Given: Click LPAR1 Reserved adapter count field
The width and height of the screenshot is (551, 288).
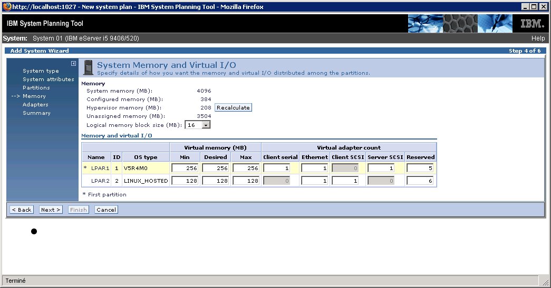Looking at the screenshot, I should pyautogui.click(x=420, y=168).
